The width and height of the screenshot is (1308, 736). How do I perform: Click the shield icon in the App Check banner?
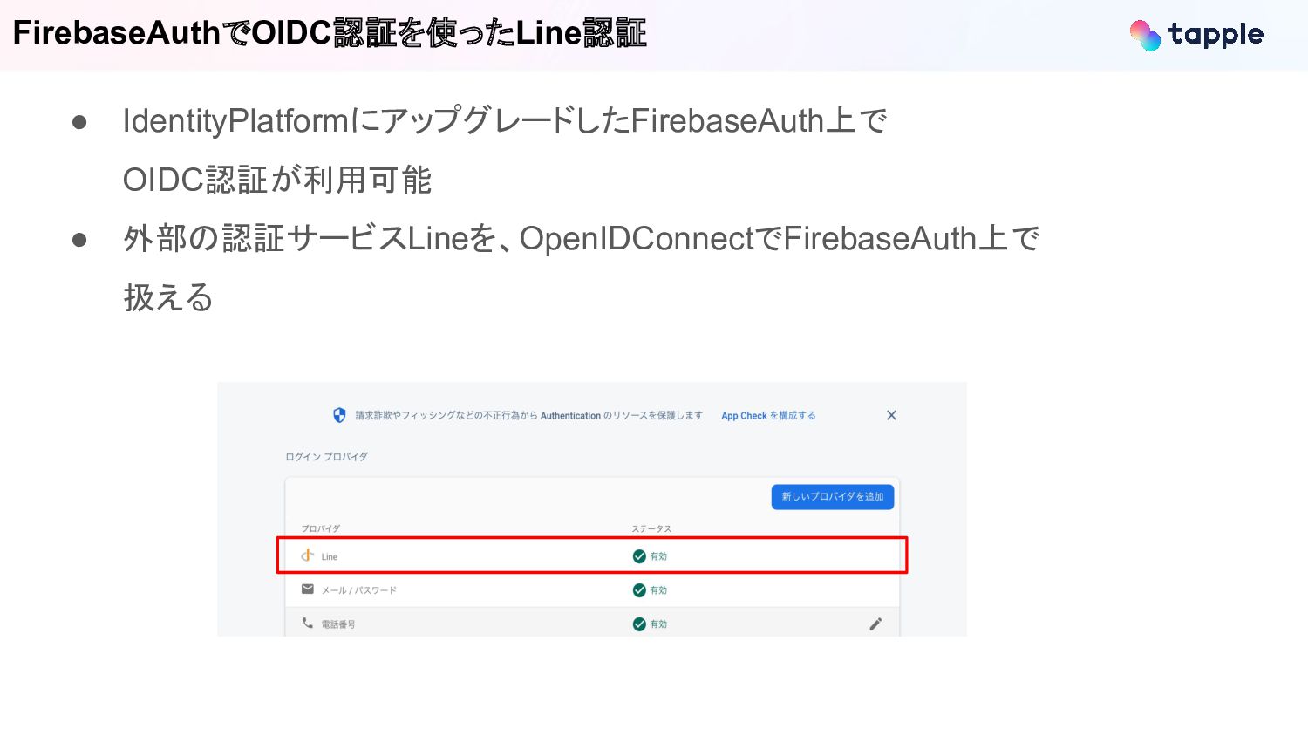click(339, 415)
